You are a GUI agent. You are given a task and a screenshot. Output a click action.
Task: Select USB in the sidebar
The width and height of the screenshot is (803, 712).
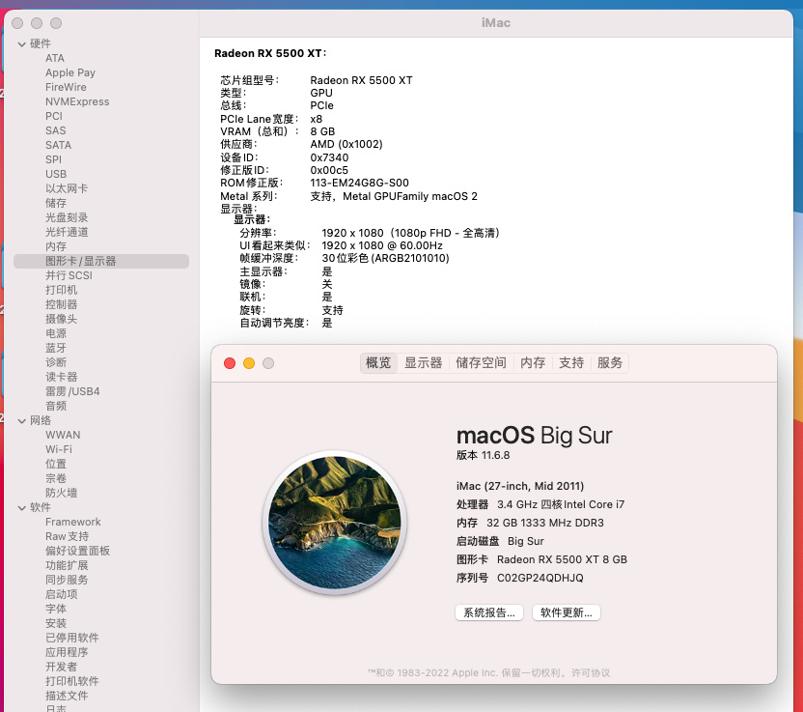click(56, 174)
